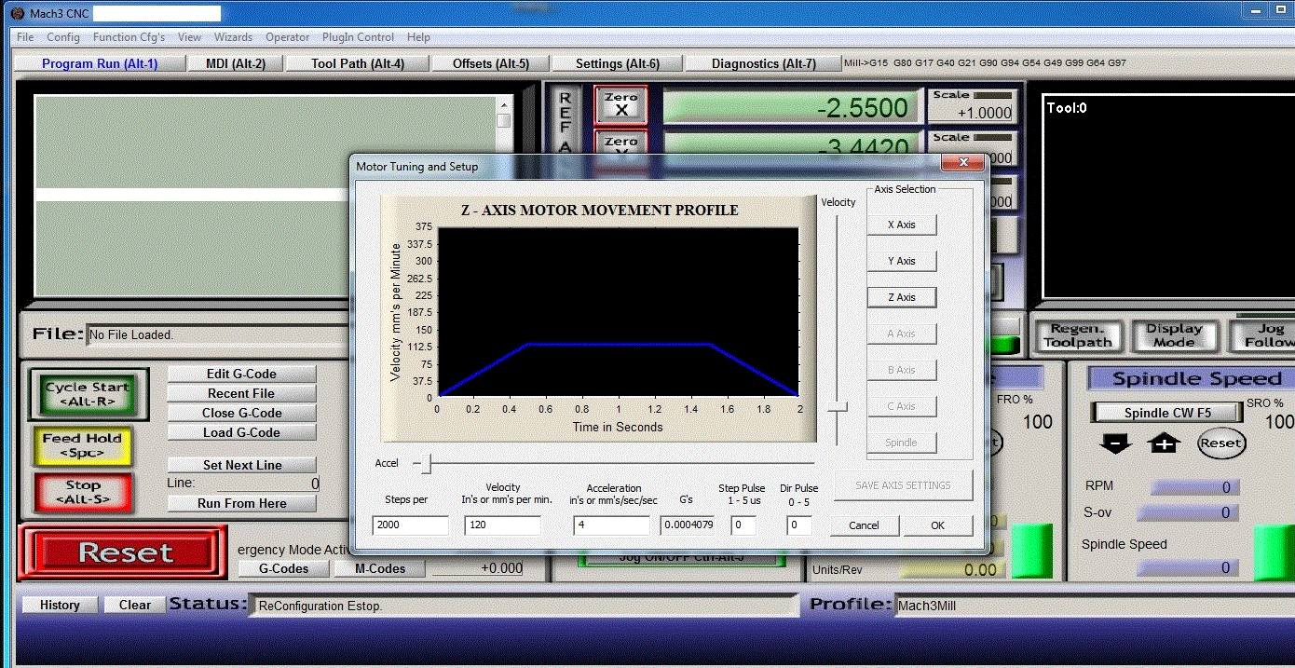Switch to Tool Path (Alt-4) screen
The width and height of the screenshot is (1295, 668).
click(358, 63)
